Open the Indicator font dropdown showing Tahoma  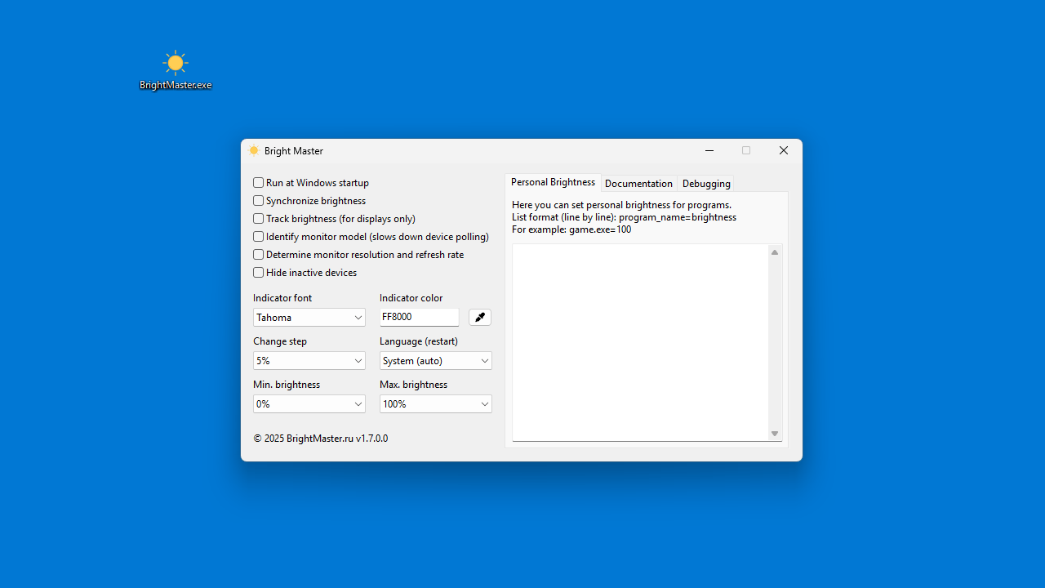point(309,317)
